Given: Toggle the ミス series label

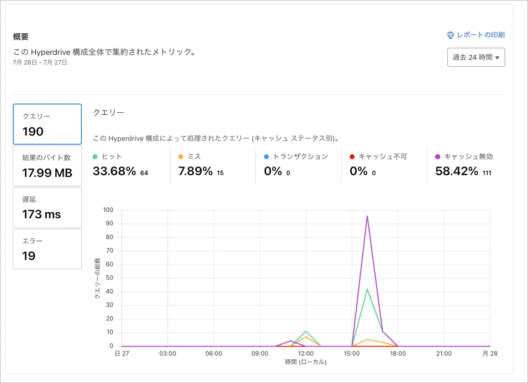Looking at the screenshot, I should click(194, 157).
